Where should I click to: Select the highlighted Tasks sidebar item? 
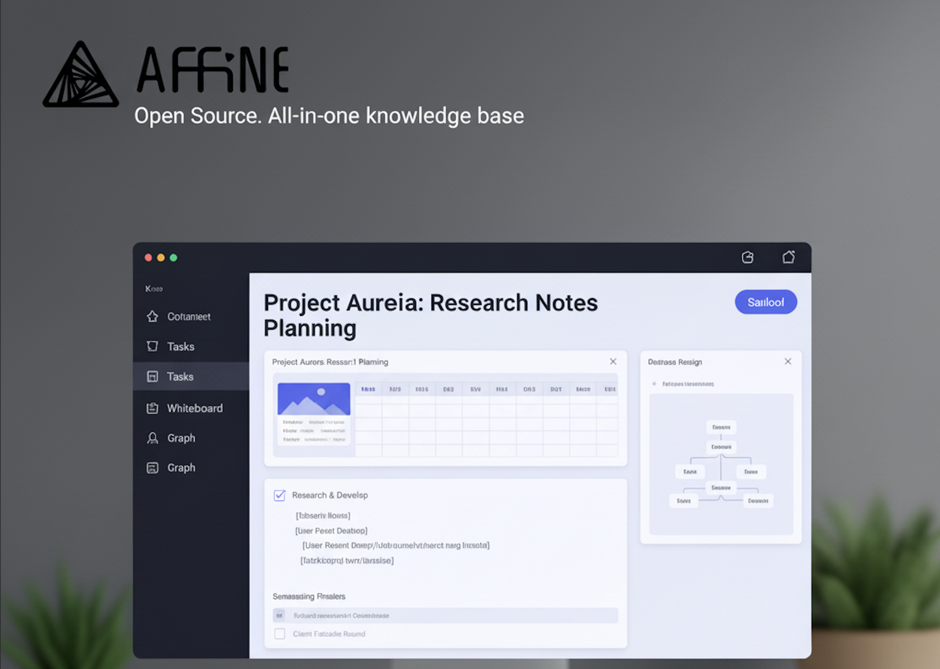click(x=190, y=376)
